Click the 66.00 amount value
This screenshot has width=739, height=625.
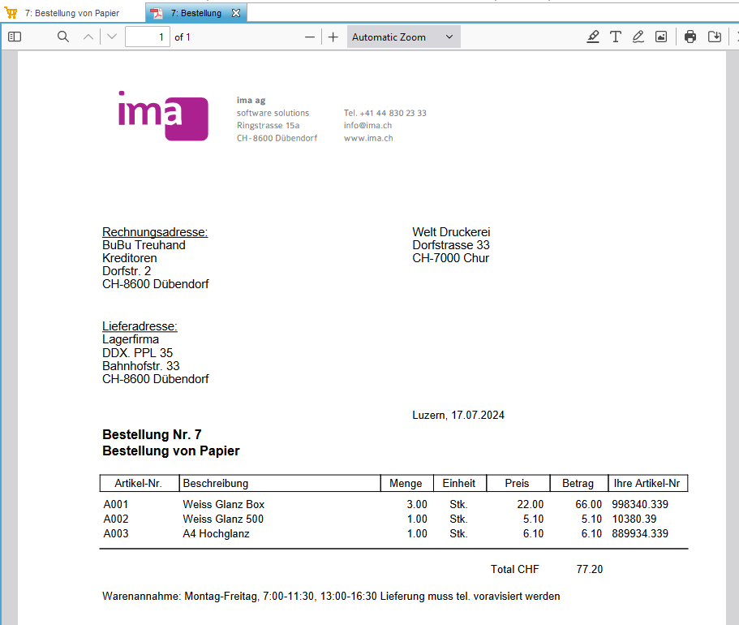click(589, 504)
